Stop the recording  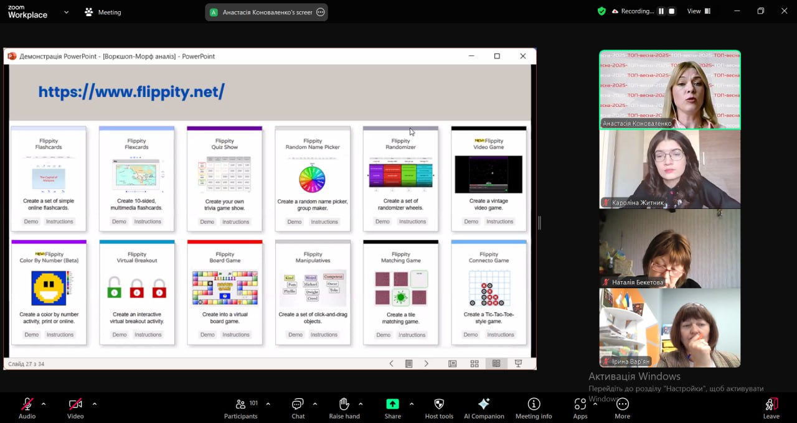click(x=671, y=11)
